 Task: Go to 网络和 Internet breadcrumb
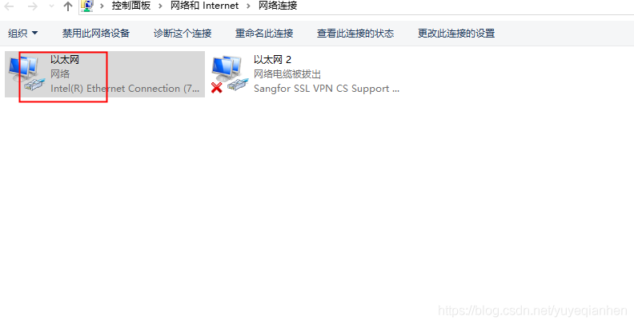pyautogui.click(x=205, y=6)
